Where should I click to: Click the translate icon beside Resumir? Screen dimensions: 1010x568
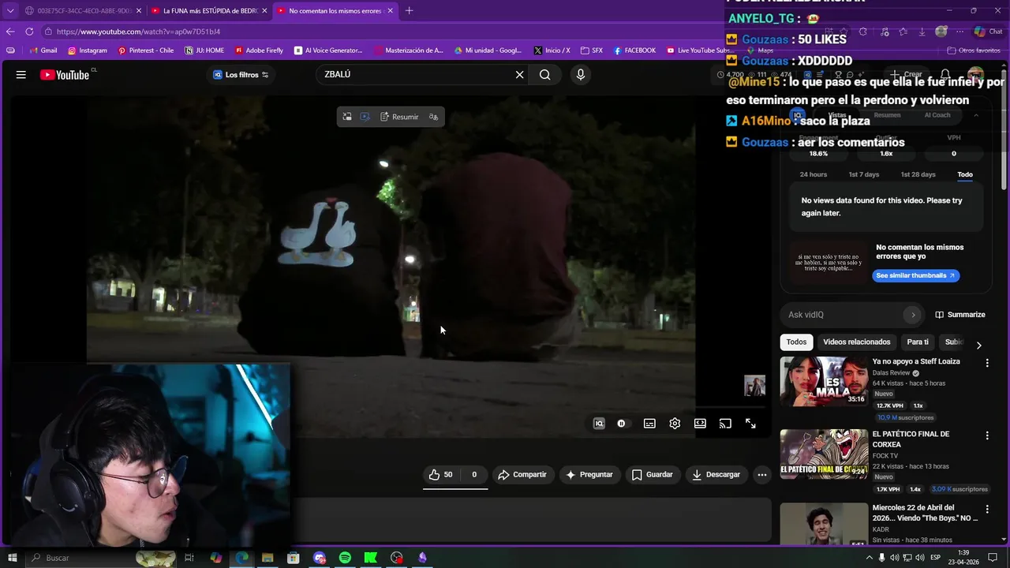(433, 117)
